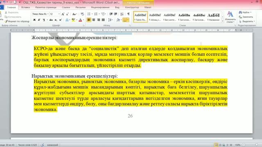Screen dimensions: 262x147
Task: Expand font color dropdown arrow
Action: (x=83, y=20)
